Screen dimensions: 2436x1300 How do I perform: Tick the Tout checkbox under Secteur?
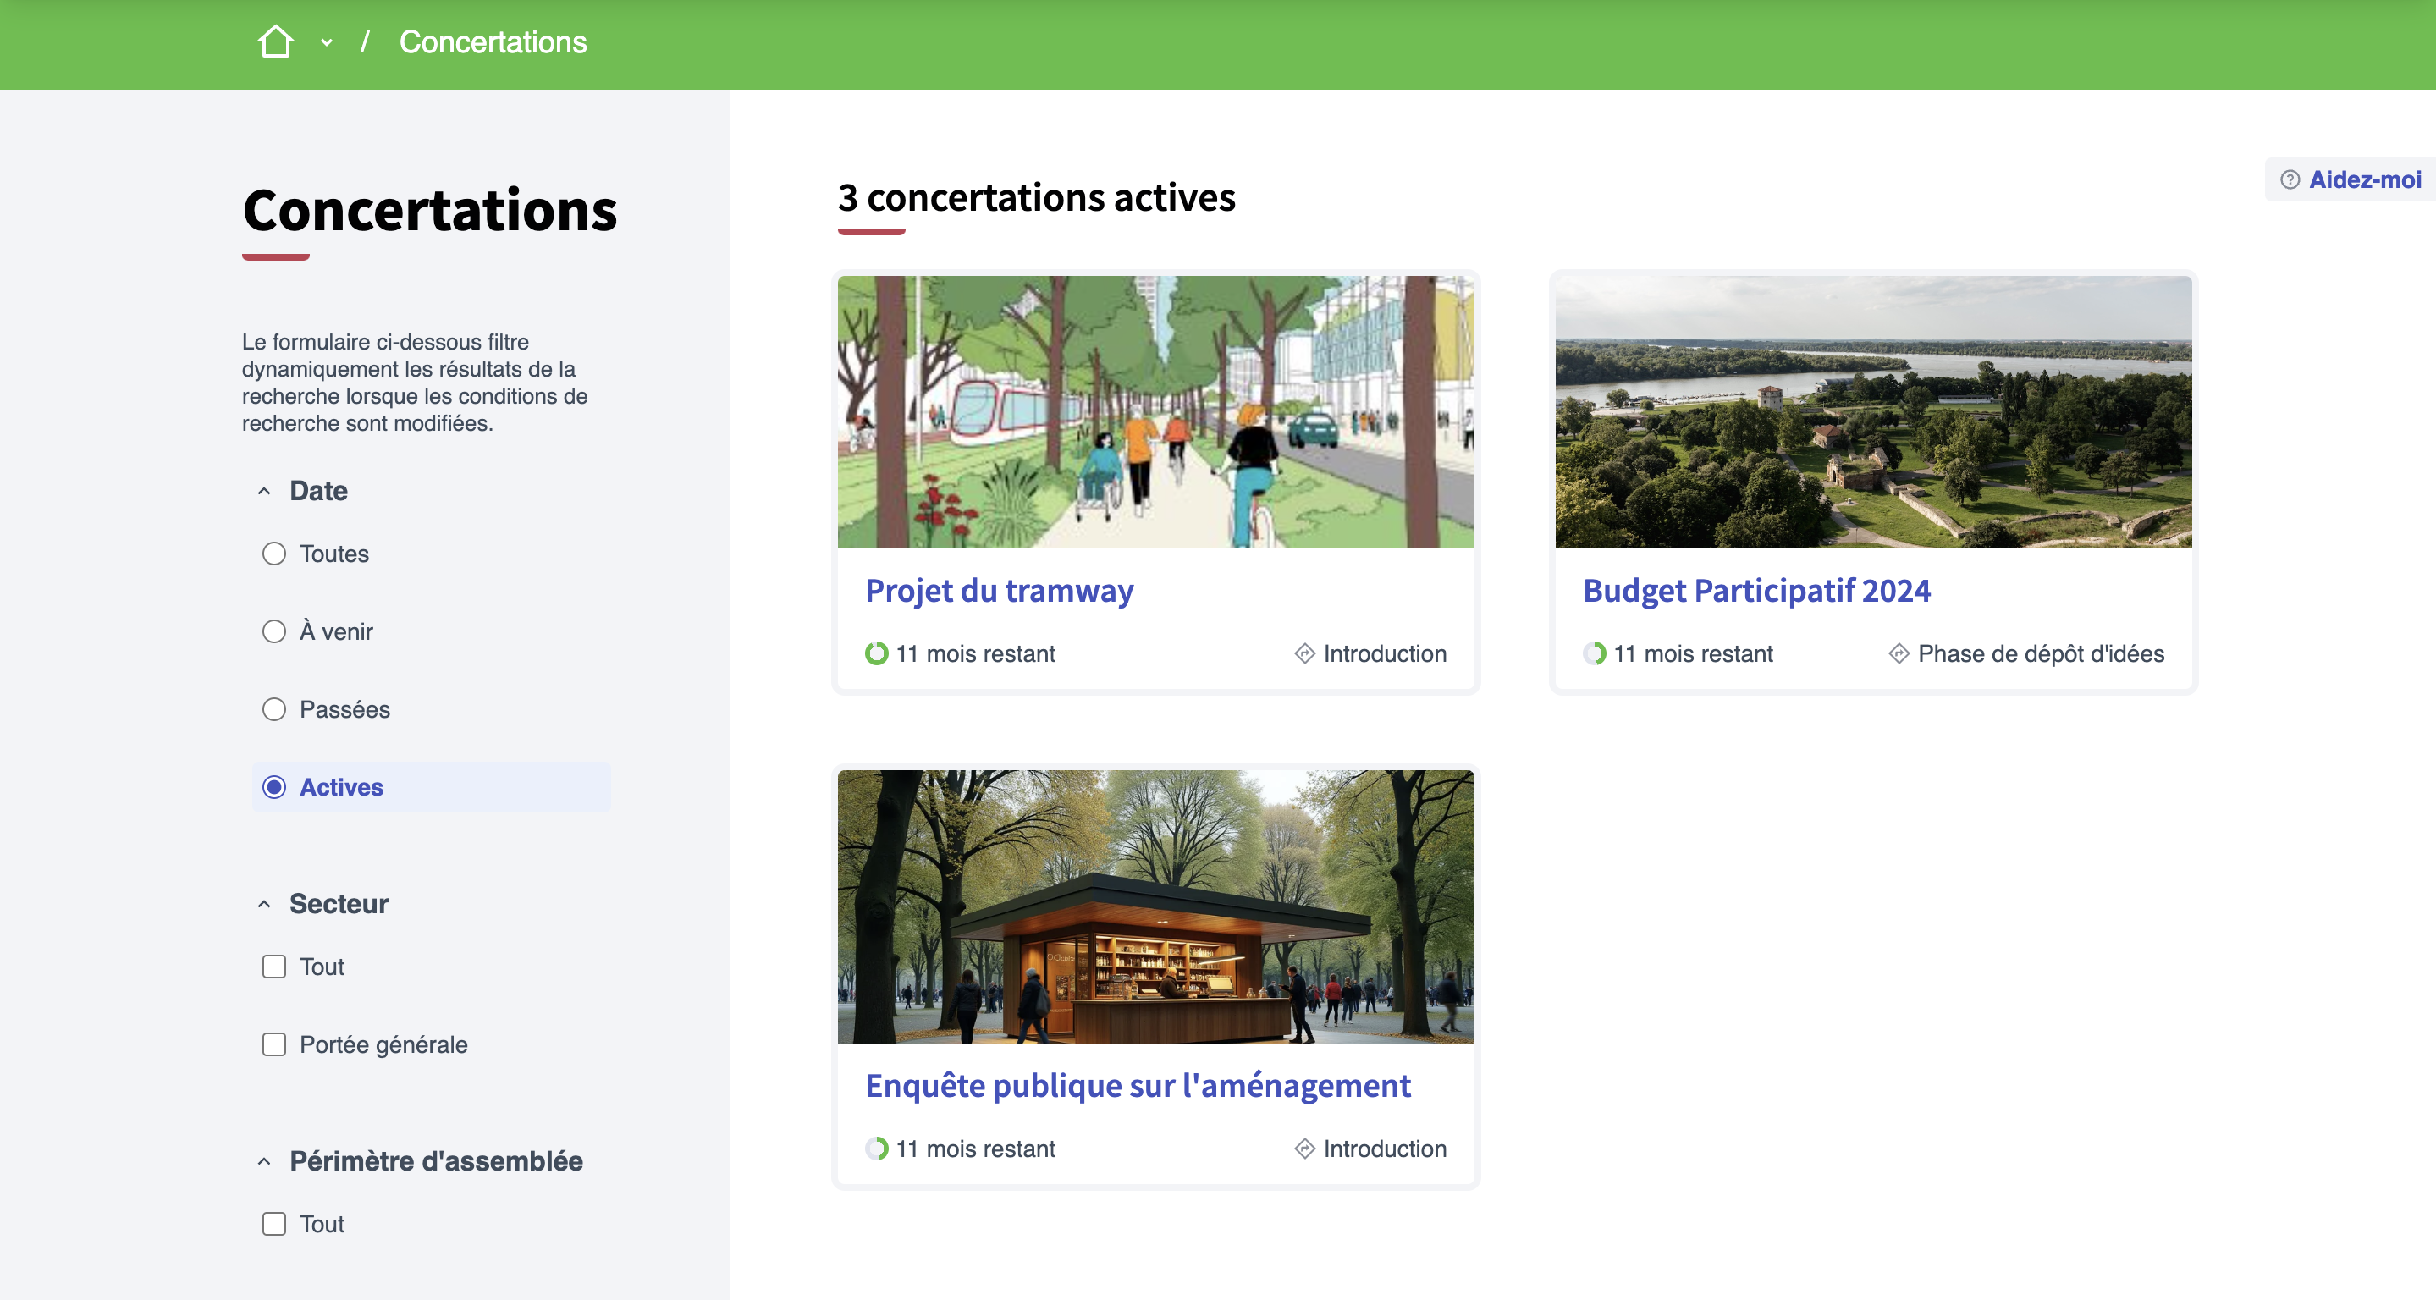click(274, 967)
